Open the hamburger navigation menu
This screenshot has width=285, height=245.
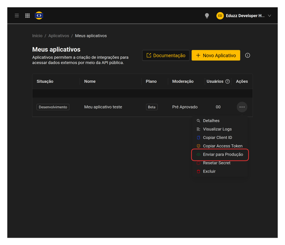pos(17,16)
